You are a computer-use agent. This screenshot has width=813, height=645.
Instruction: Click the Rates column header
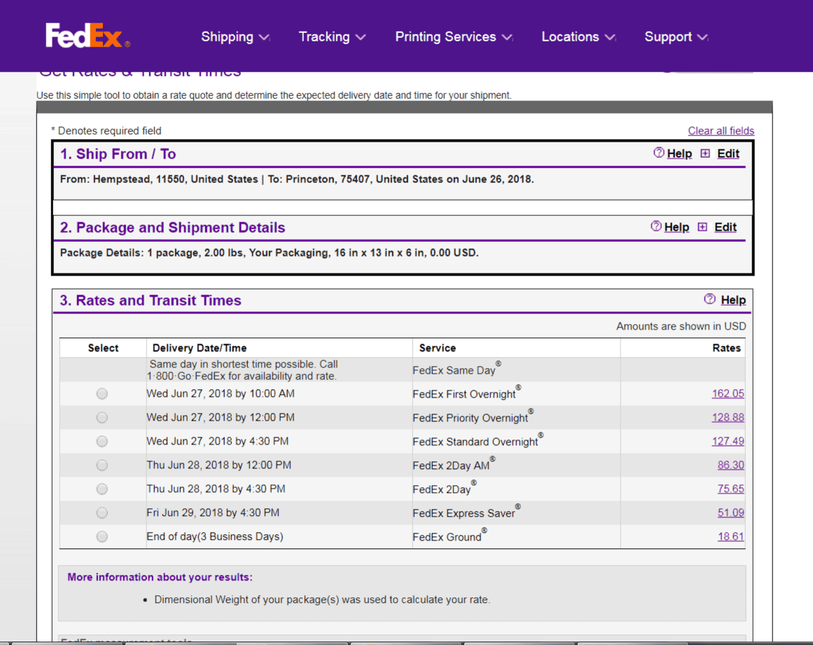(x=726, y=348)
